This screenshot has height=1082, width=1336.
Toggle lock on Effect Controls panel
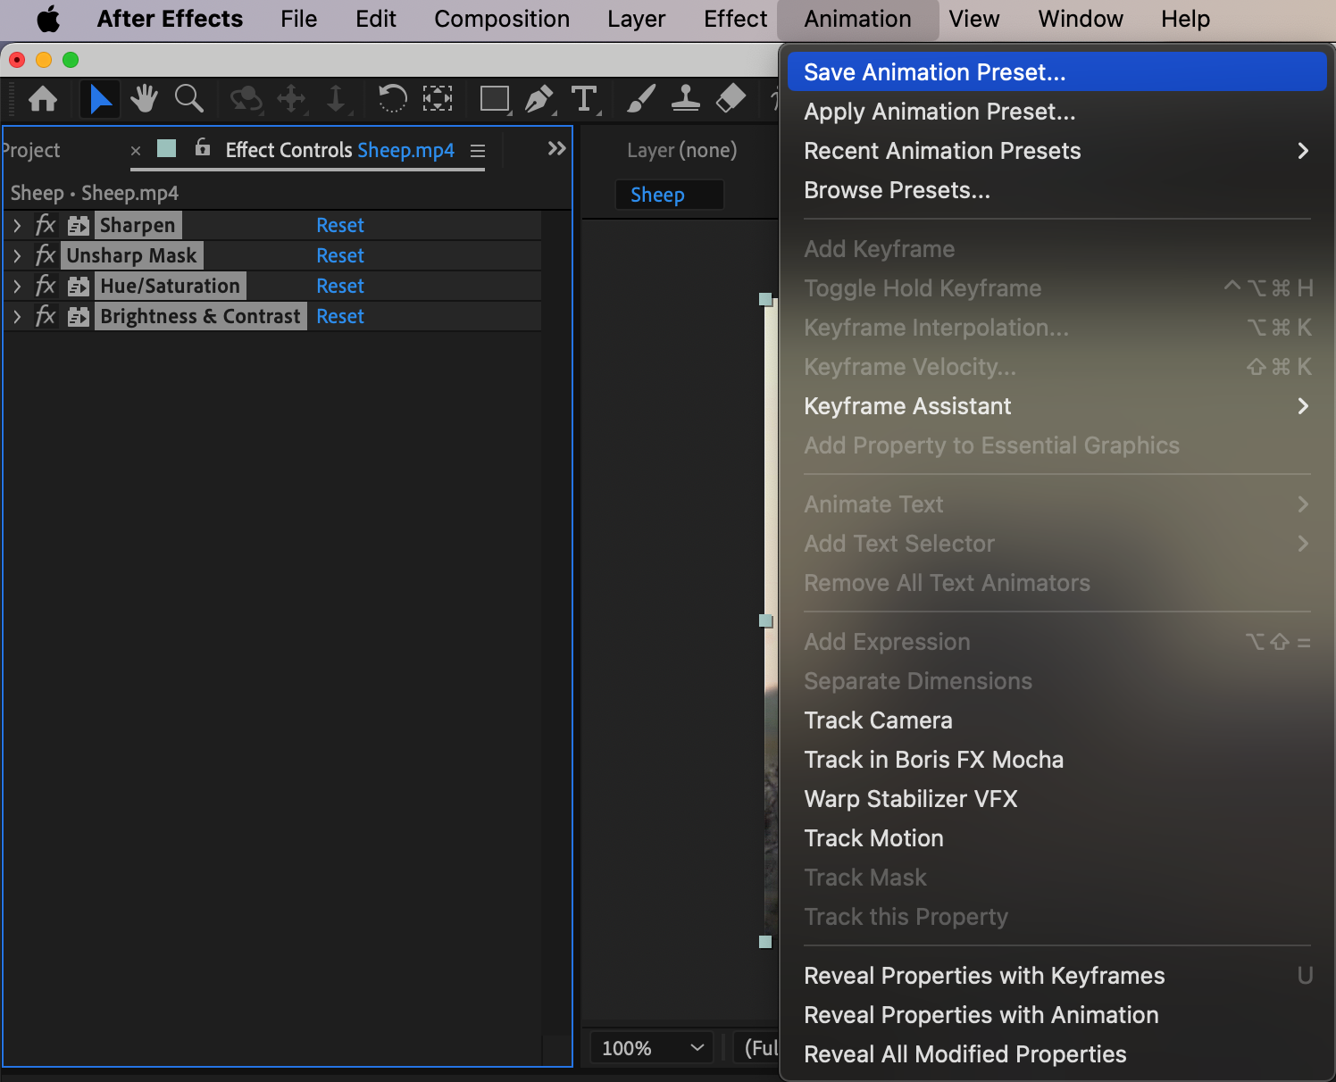pyautogui.click(x=203, y=148)
